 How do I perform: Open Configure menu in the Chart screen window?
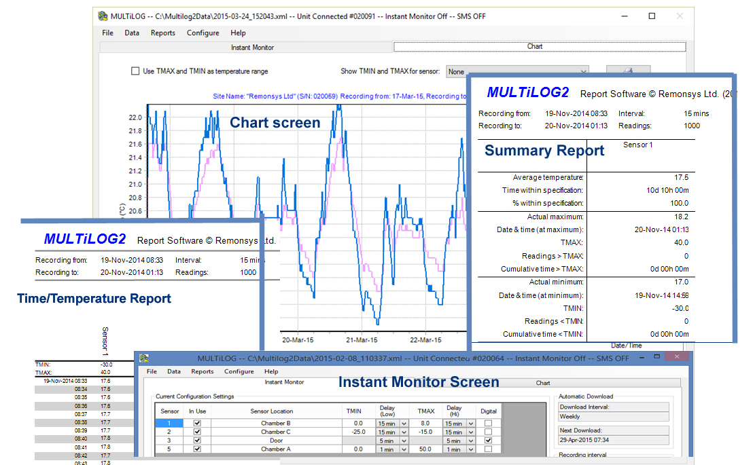tap(203, 33)
